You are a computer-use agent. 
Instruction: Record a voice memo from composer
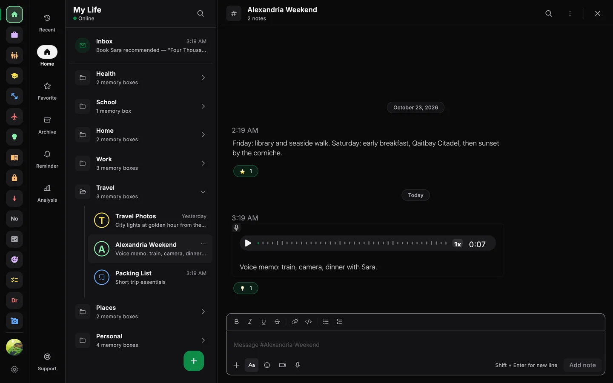[298, 365]
